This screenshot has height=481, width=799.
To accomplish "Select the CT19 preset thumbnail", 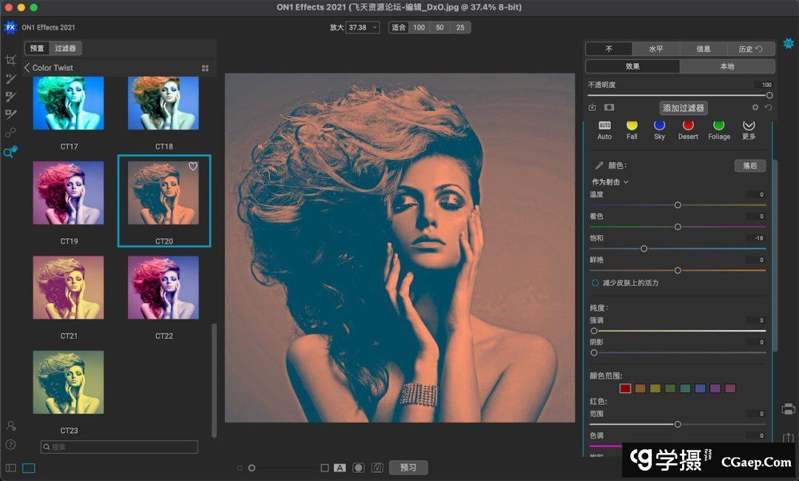I will pyautogui.click(x=69, y=193).
